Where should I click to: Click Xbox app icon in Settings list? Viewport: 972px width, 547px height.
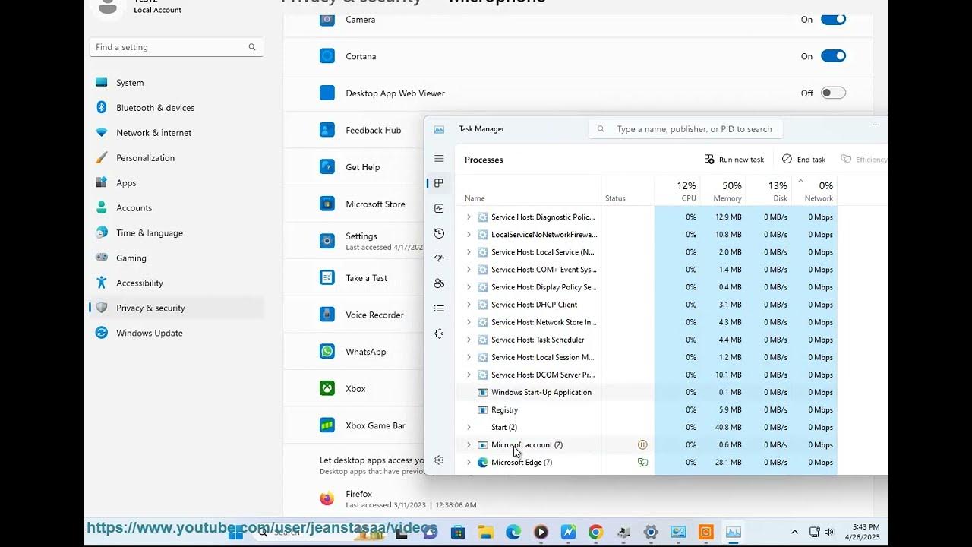(x=327, y=388)
